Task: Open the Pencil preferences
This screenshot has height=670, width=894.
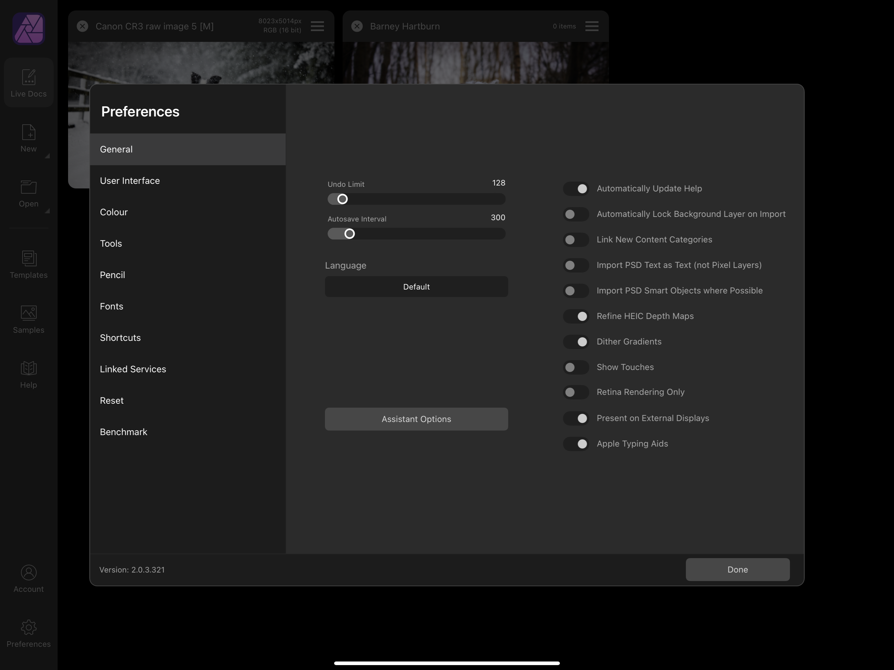Action: (188, 275)
